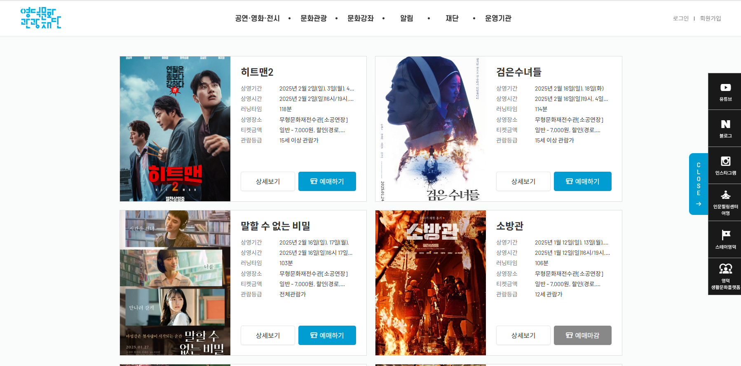Click the 인문힐링센터 여명 sidebar icon

point(725,203)
